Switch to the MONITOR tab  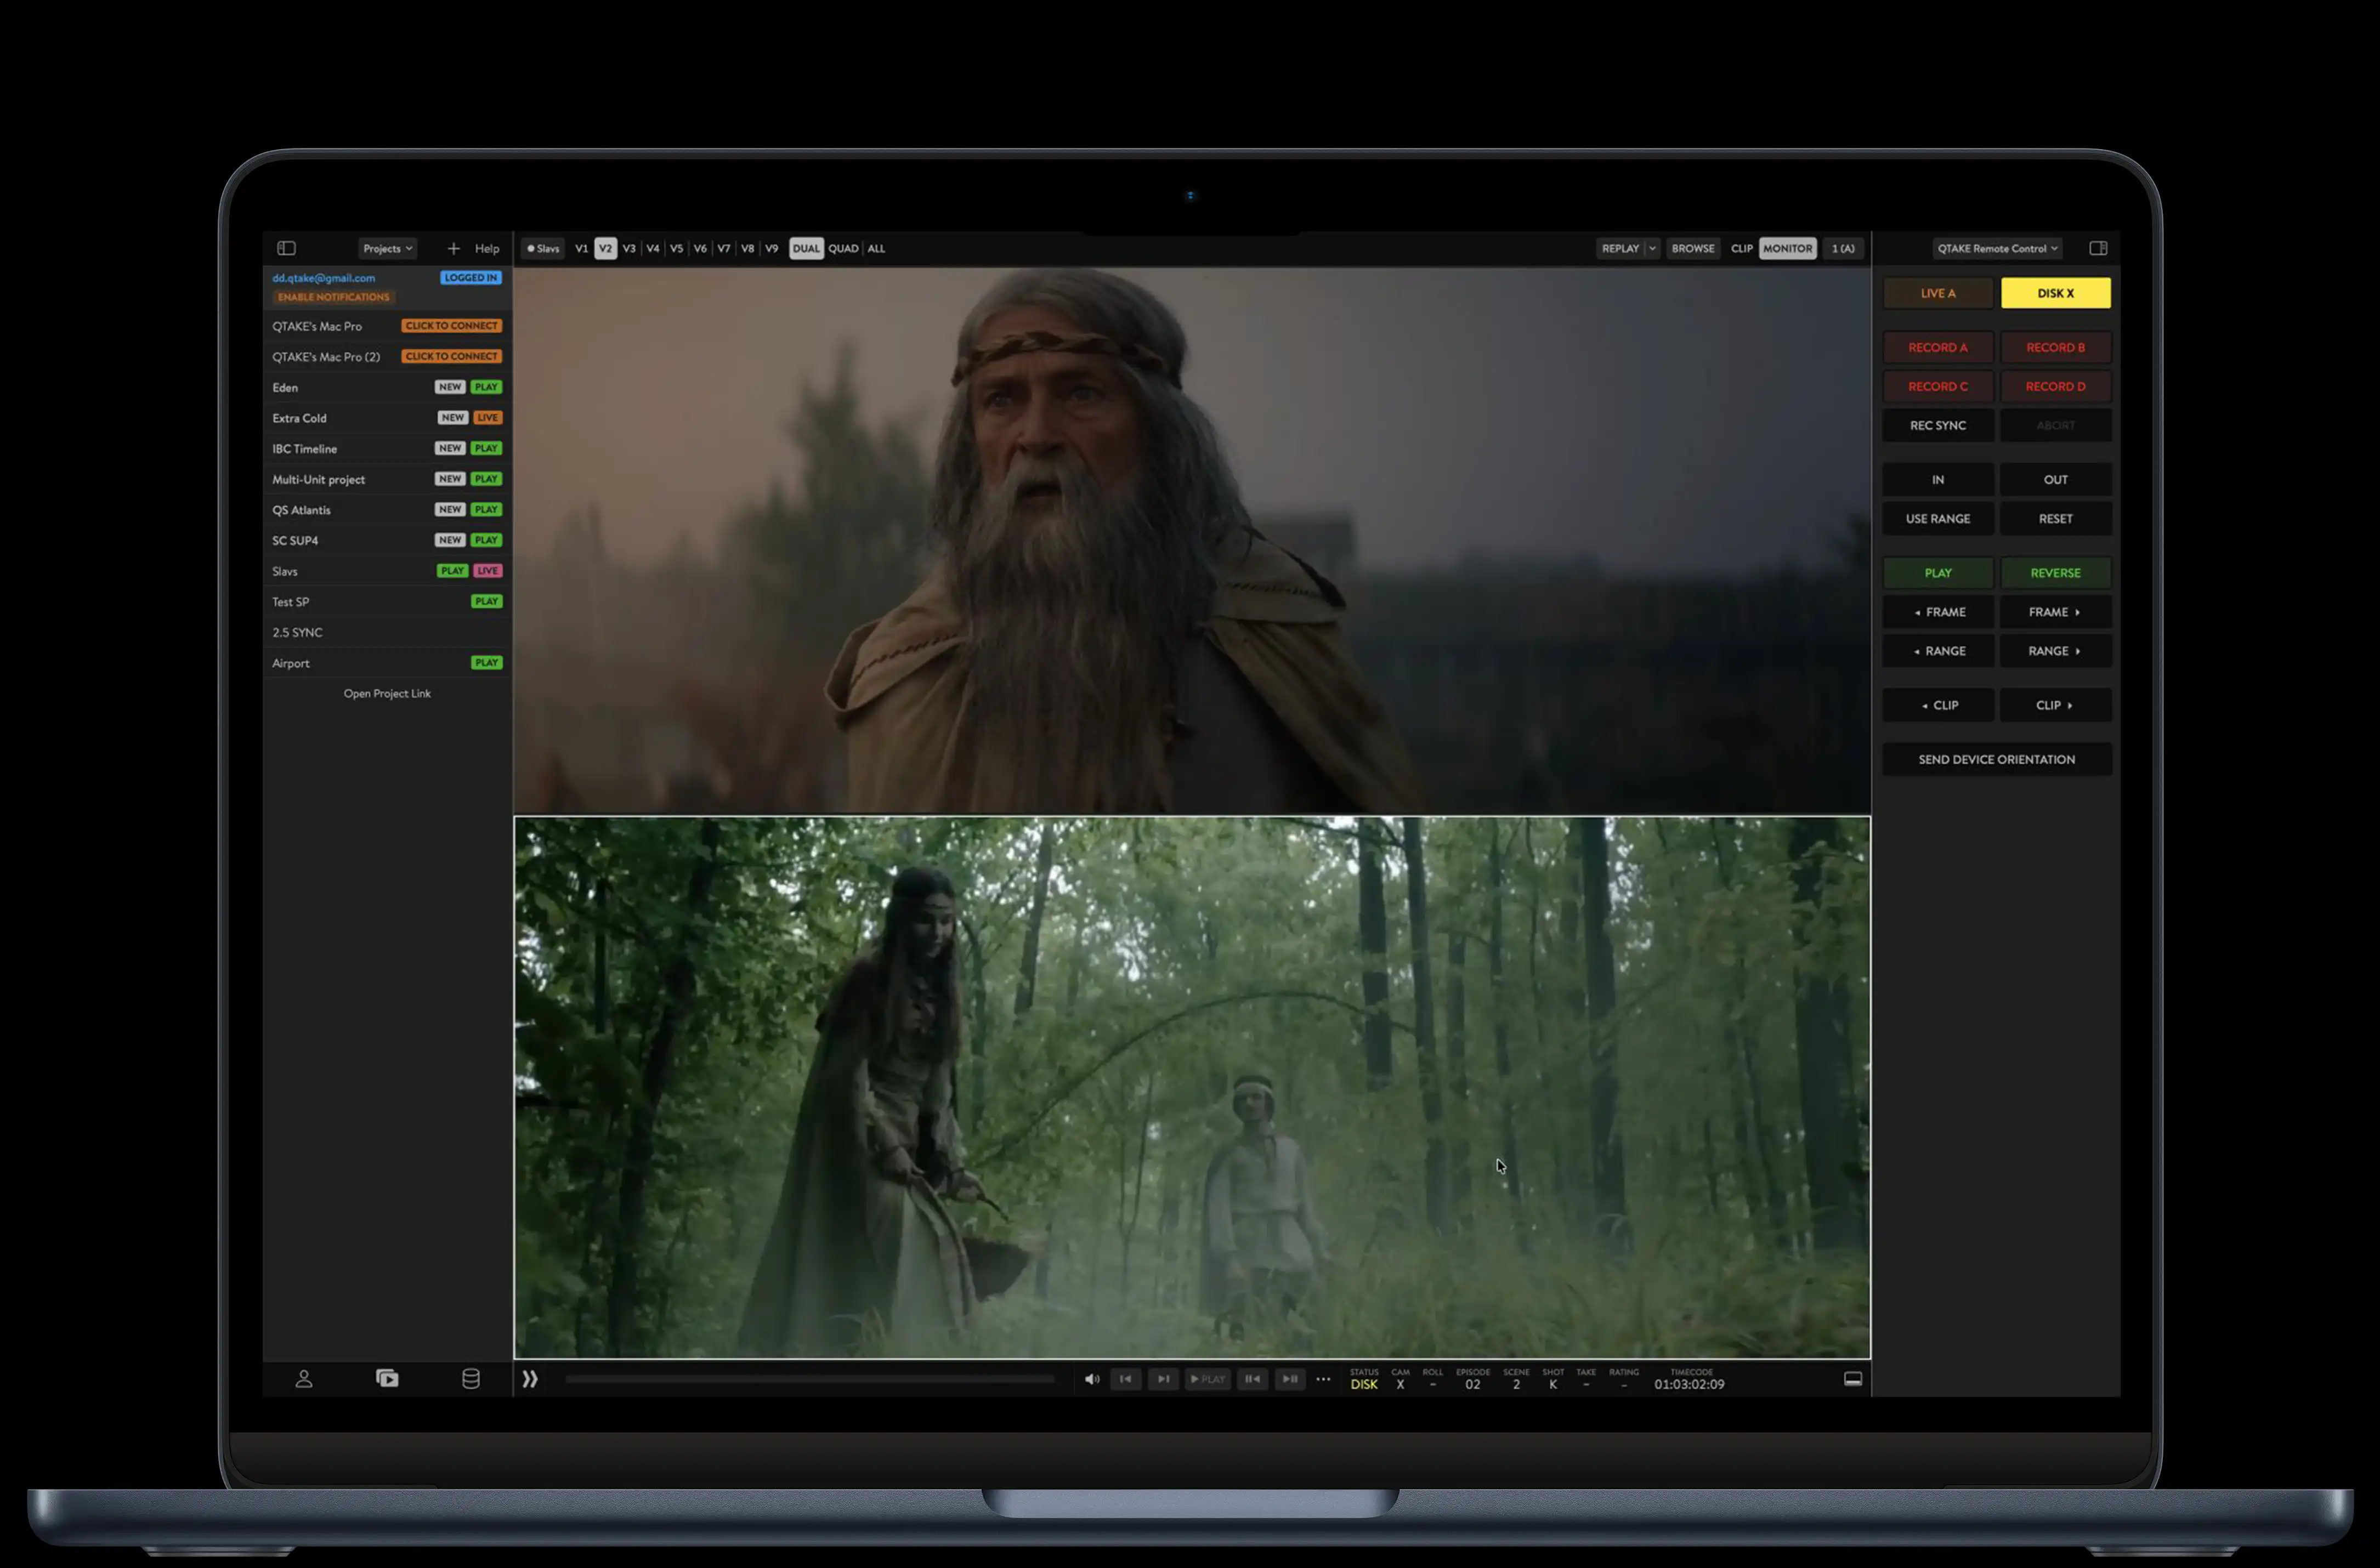[1788, 248]
